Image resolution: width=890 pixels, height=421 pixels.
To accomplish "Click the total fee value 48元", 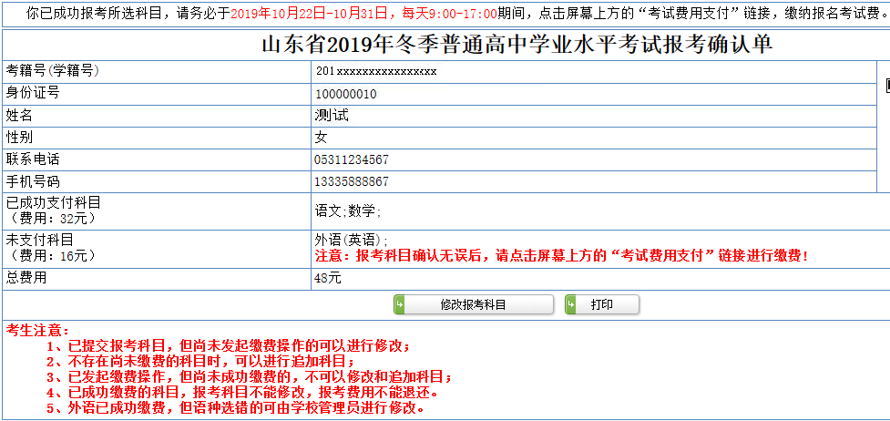I will pos(327,279).
